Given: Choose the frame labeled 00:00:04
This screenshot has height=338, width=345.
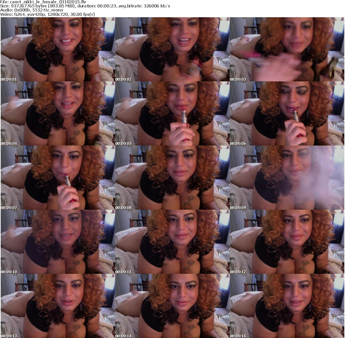Looking at the screenshot, I should click(58, 113).
